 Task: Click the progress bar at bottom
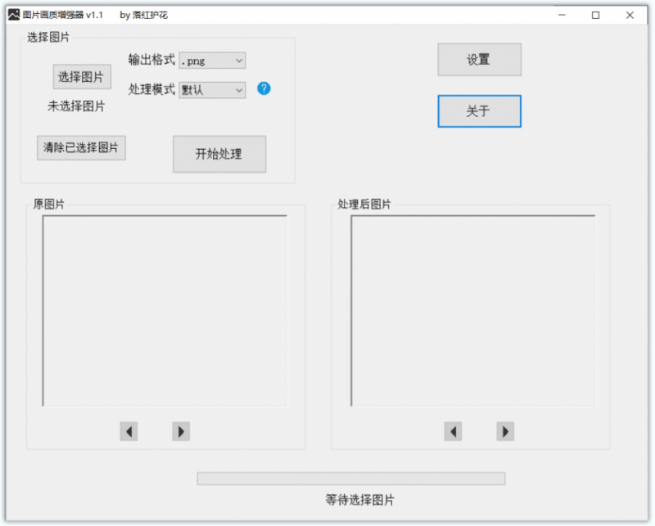[x=351, y=479]
